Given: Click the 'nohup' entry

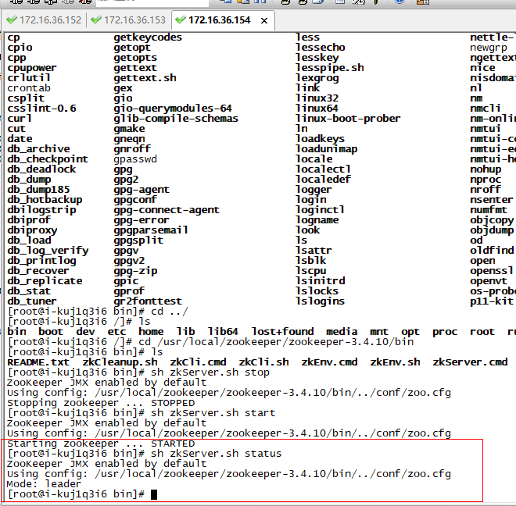Looking at the screenshot, I should click(486, 169).
